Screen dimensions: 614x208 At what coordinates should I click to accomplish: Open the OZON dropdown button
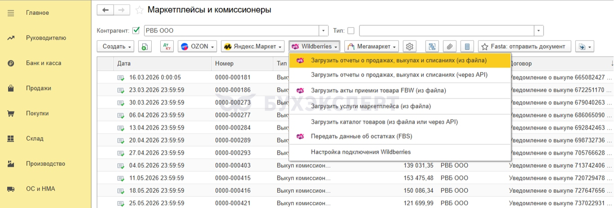(x=197, y=46)
